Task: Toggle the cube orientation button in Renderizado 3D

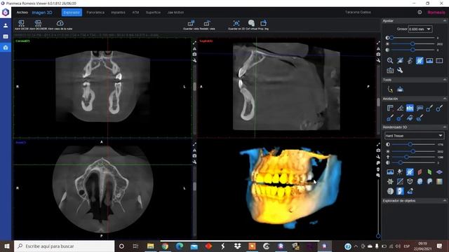Action: (410, 181)
